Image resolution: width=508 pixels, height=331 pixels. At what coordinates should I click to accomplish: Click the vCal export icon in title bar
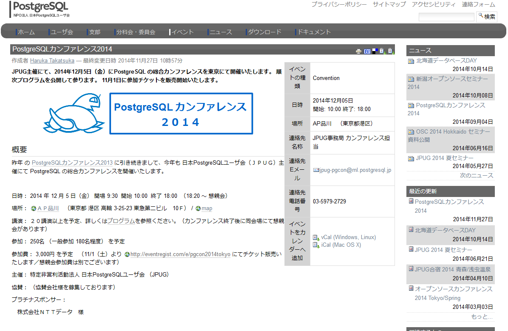[391, 51]
